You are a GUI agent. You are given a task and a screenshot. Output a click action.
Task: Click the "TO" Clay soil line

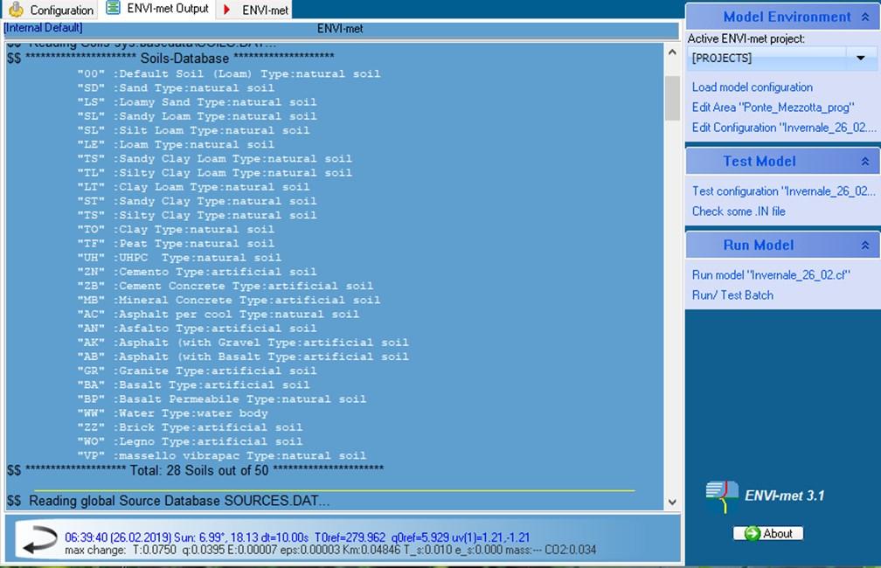point(176,229)
